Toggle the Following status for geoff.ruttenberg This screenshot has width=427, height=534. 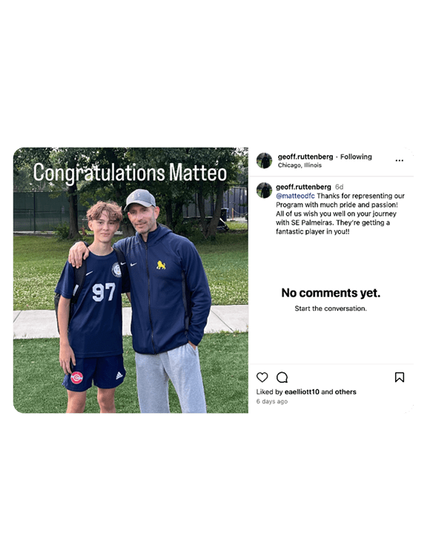pyautogui.click(x=356, y=156)
